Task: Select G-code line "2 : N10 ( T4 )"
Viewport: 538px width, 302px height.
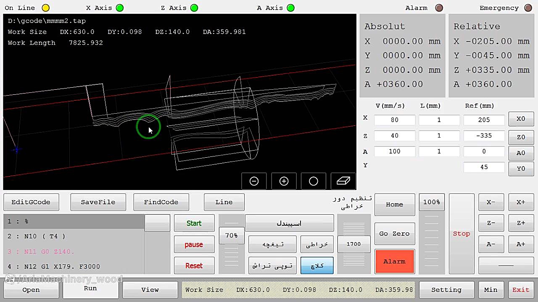Action: click(74, 237)
